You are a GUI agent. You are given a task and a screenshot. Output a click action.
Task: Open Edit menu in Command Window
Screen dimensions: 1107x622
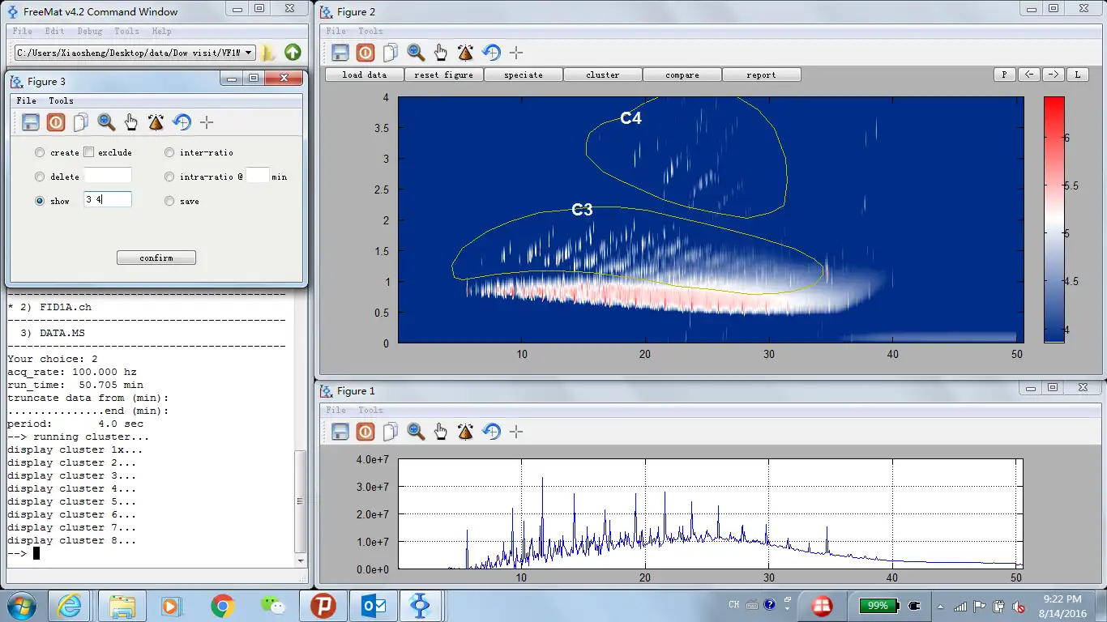point(54,31)
